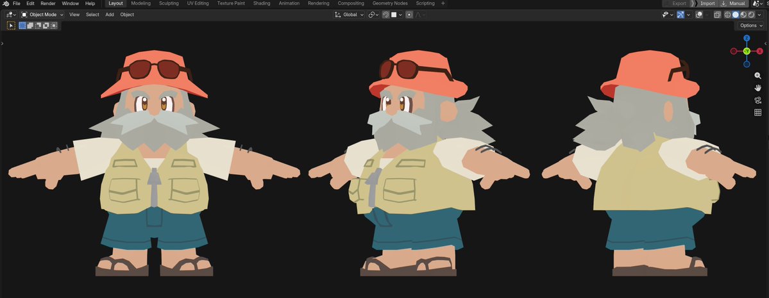Click the green Y axis on gizmo
The width and height of the screenshot is (769, 298).
tap(747, 51)
